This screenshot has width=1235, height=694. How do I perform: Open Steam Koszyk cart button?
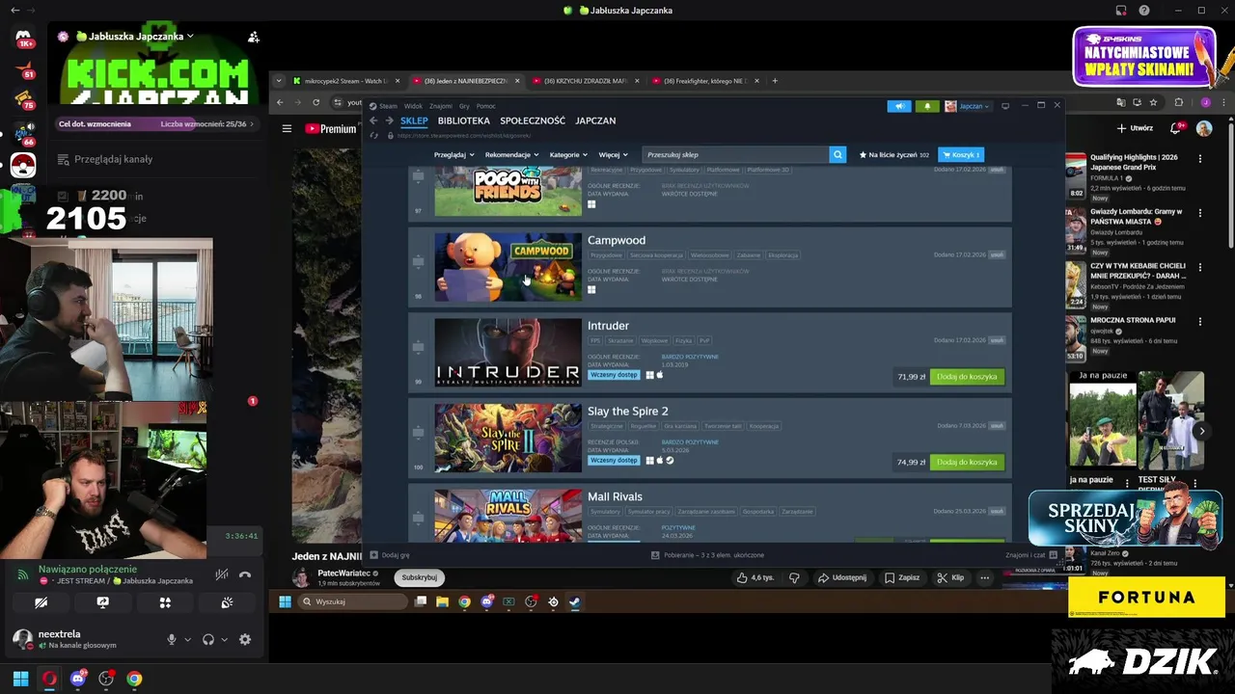click(961, 154)
